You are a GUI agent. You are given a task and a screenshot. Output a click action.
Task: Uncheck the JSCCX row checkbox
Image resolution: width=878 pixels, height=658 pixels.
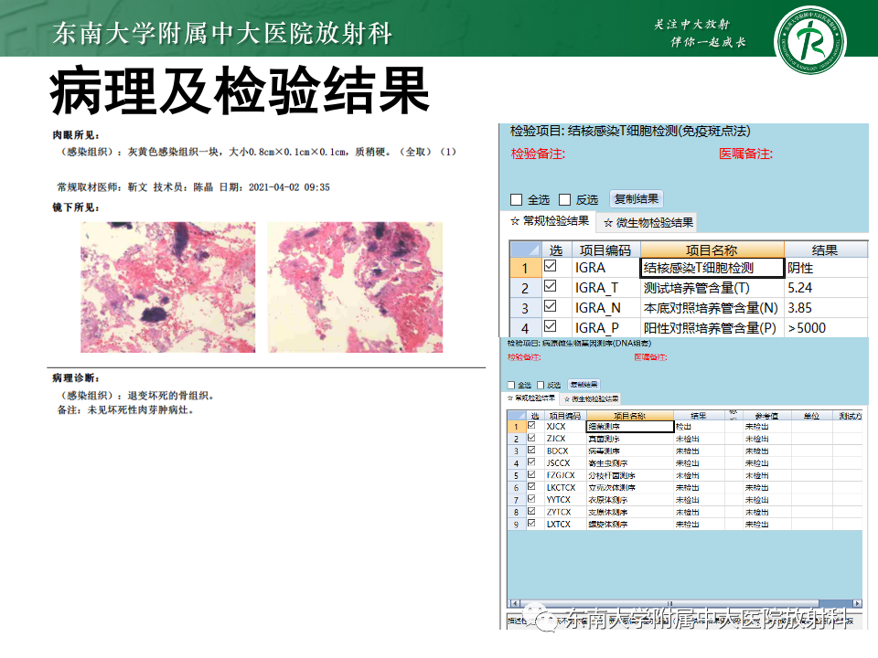[531, 462]
